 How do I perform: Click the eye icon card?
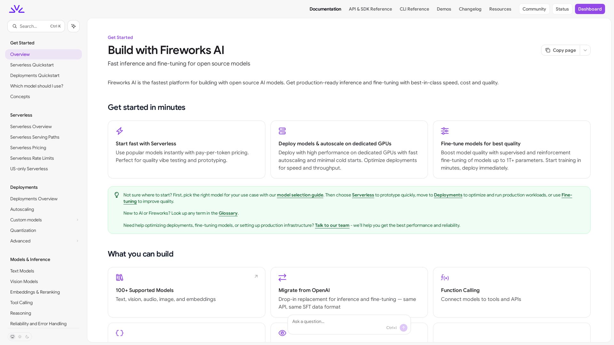click(282, 333)
